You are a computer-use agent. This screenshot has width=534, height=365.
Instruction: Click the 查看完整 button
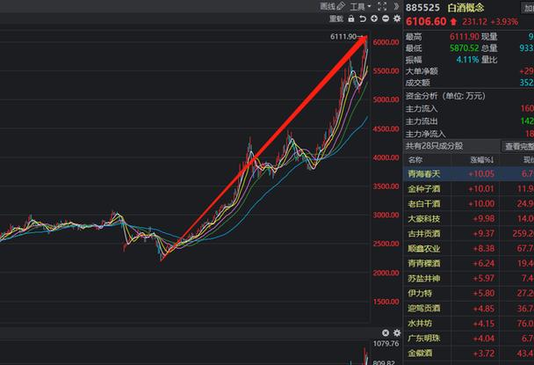[x=516, y=146]
